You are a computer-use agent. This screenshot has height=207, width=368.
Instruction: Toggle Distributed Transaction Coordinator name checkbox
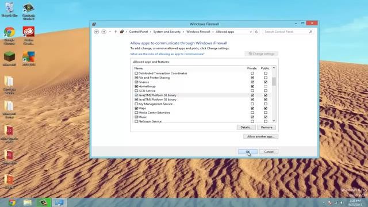(x=136, y=73)
